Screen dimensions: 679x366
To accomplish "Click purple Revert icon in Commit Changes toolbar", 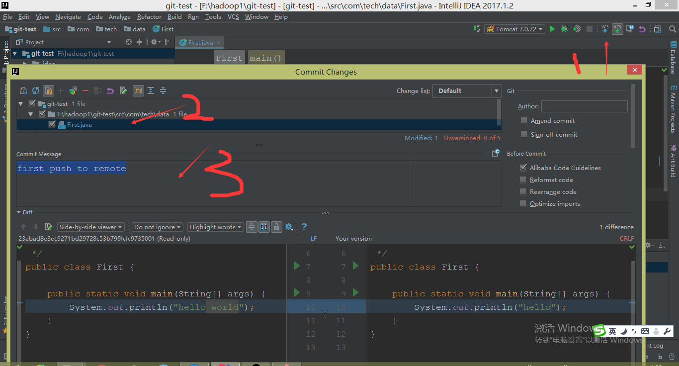I will click(110, 91).
